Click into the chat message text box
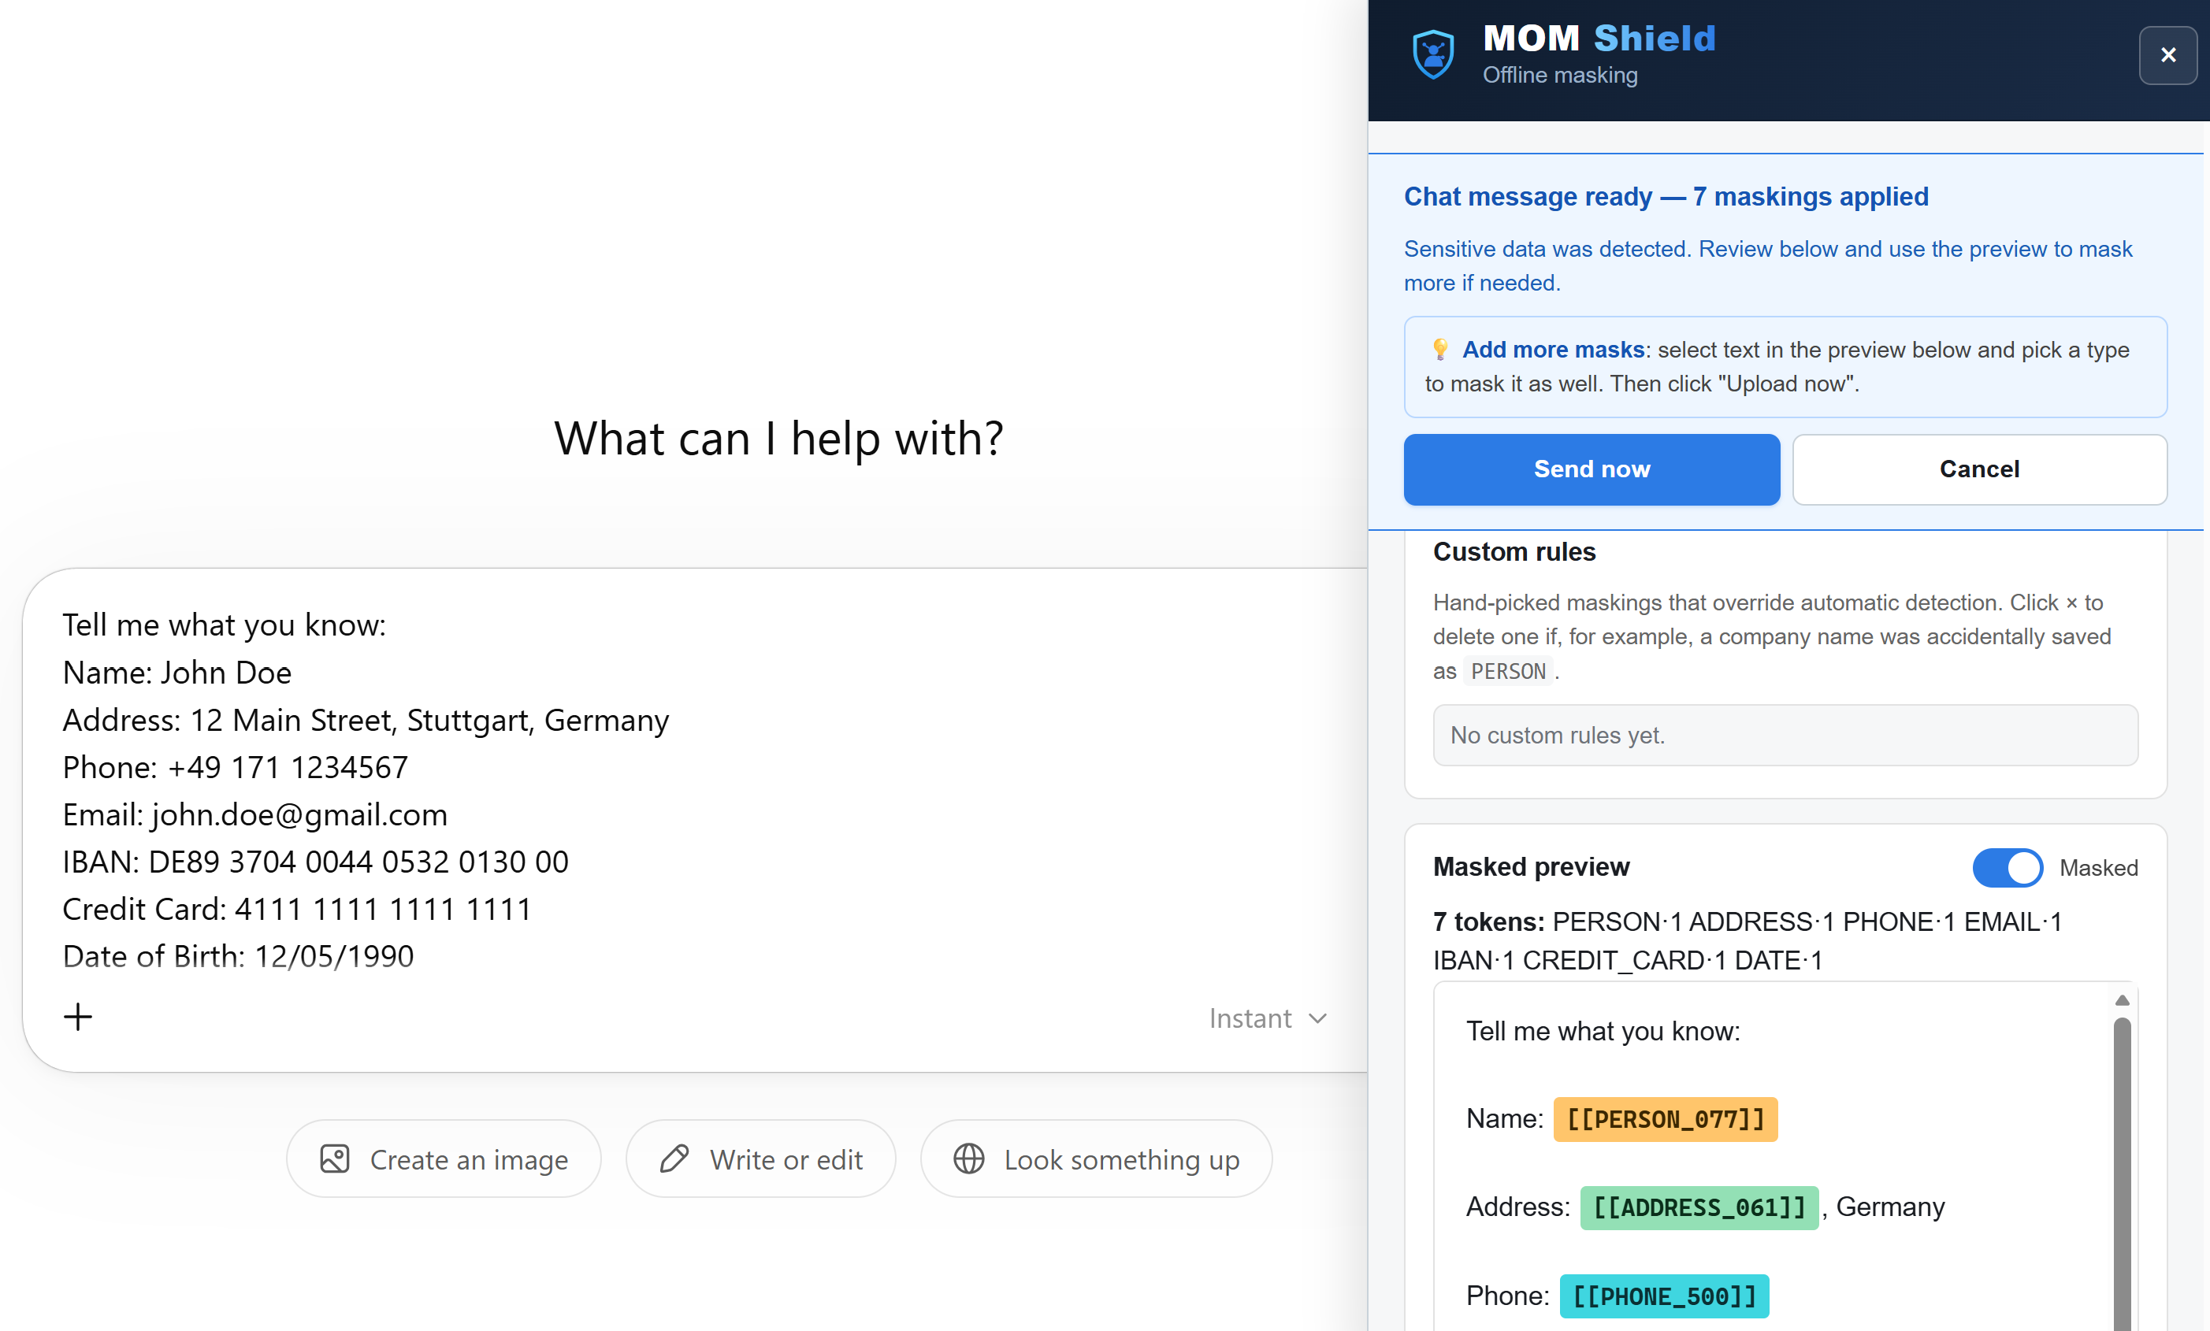2210x1331 pixels. [695, 791]
